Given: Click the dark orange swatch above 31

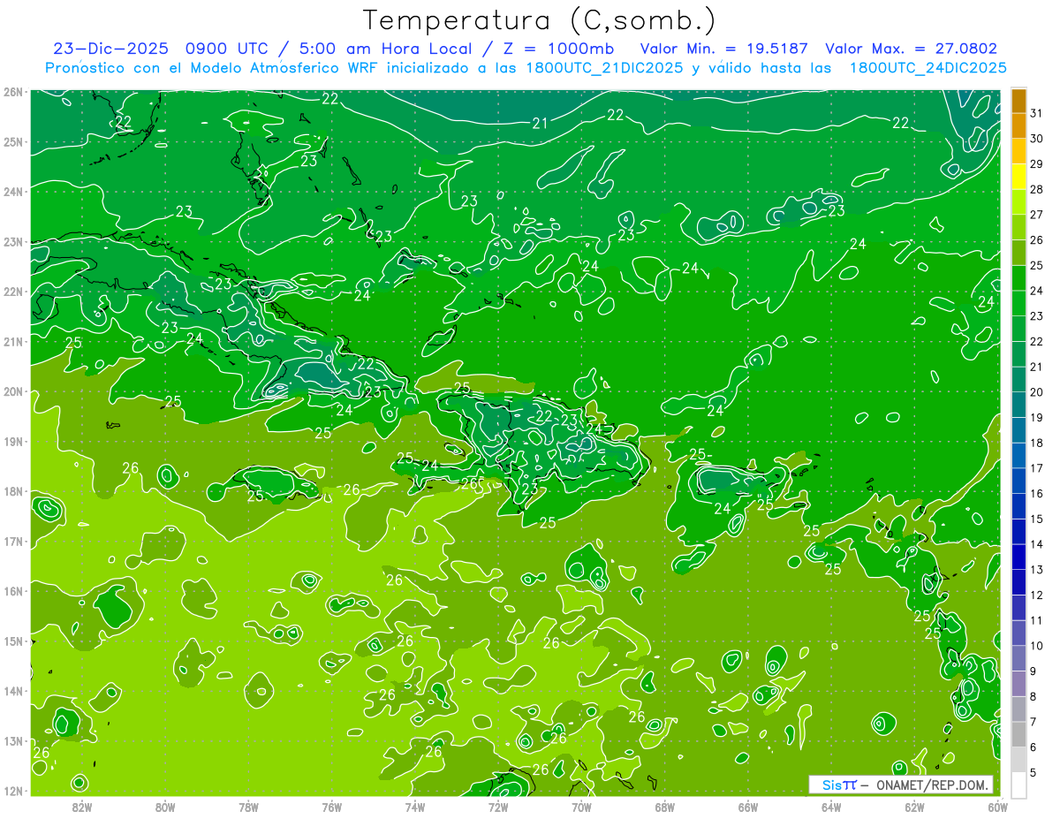Looking at the screenshot, I should pos(1018,101).
